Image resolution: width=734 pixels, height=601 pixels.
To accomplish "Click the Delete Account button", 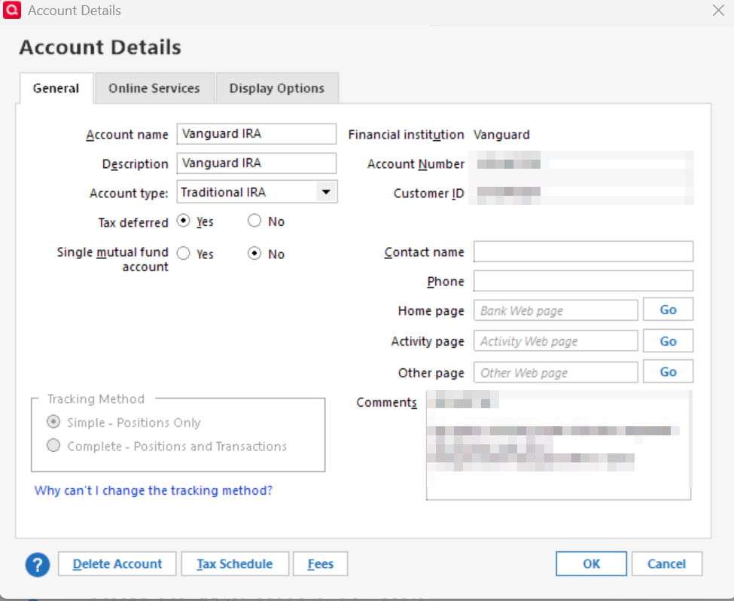I will click(117, 564).
